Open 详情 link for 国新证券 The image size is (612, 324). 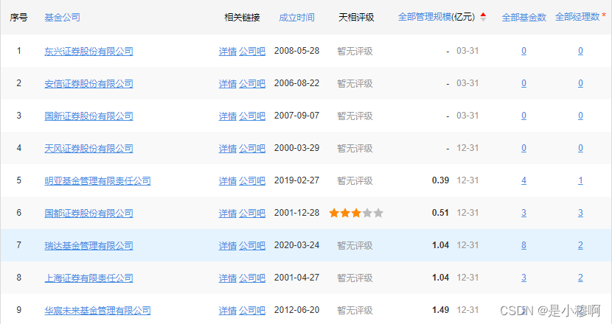point(228,116)
